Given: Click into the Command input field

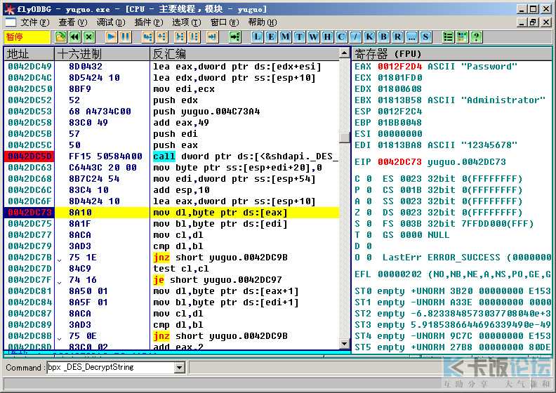Looking at the screenshot, I should point(111,368).
